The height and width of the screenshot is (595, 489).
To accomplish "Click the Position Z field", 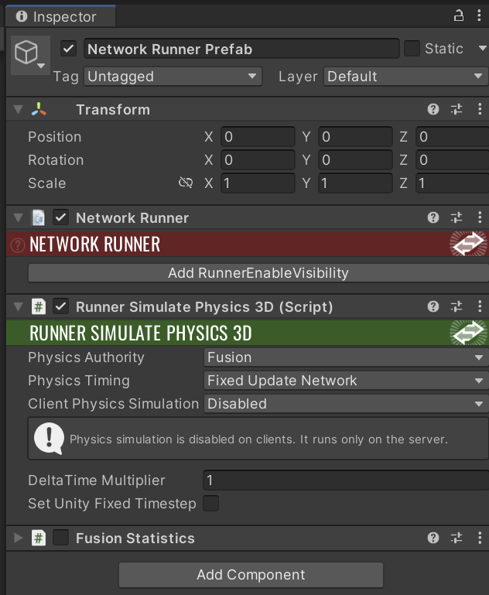I will tap(453, 137).
